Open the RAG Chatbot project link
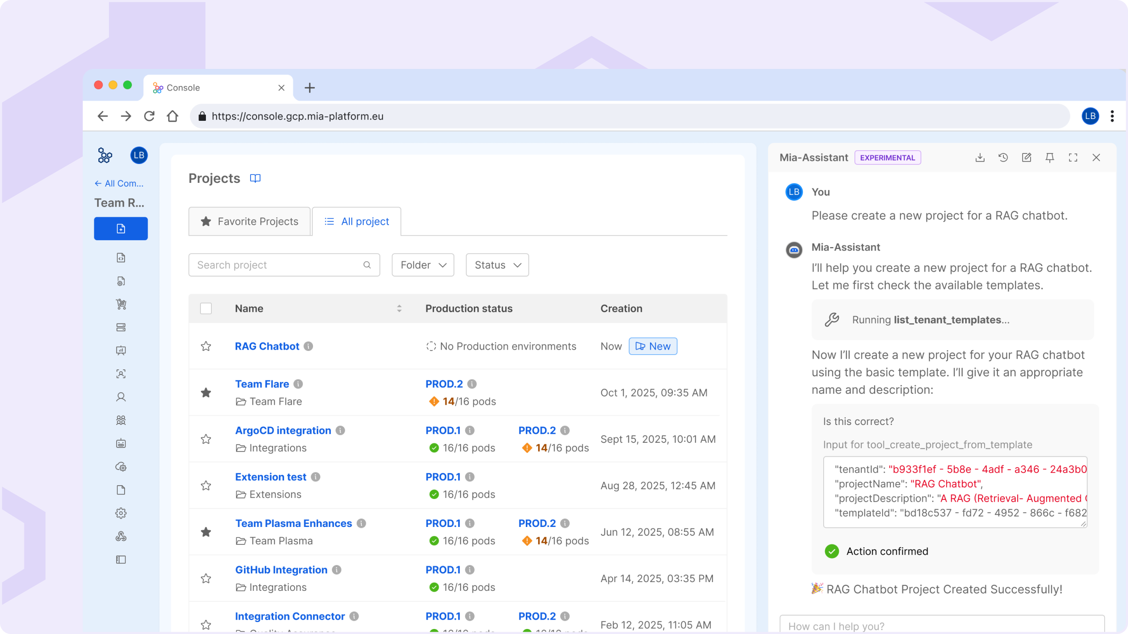The width and height of the screenshot is (1128, 634). (x=267, y=346)
